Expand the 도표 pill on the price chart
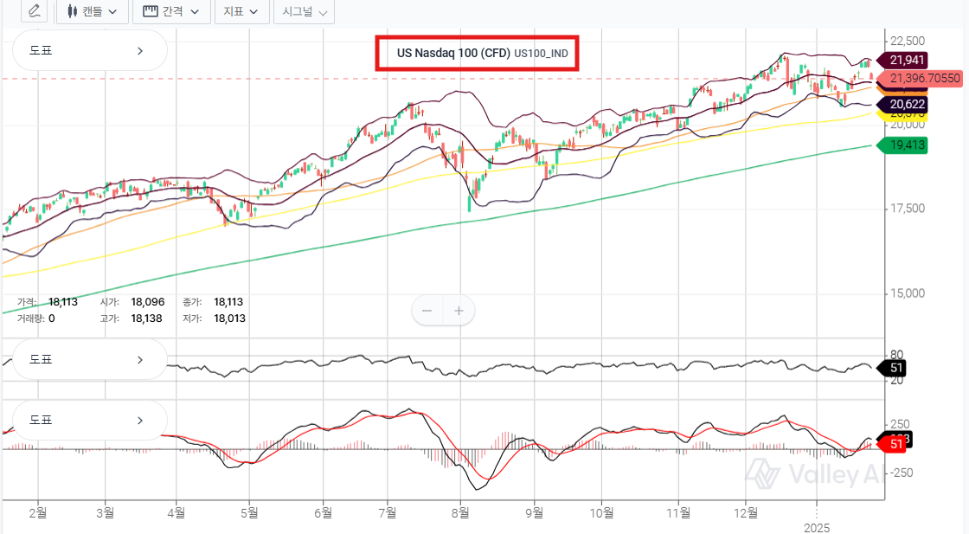969x534 pixels. [x=88, y=50]
